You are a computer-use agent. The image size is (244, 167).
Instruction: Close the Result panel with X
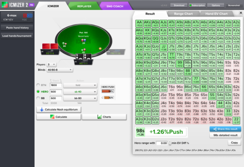(x=241, y=13)
